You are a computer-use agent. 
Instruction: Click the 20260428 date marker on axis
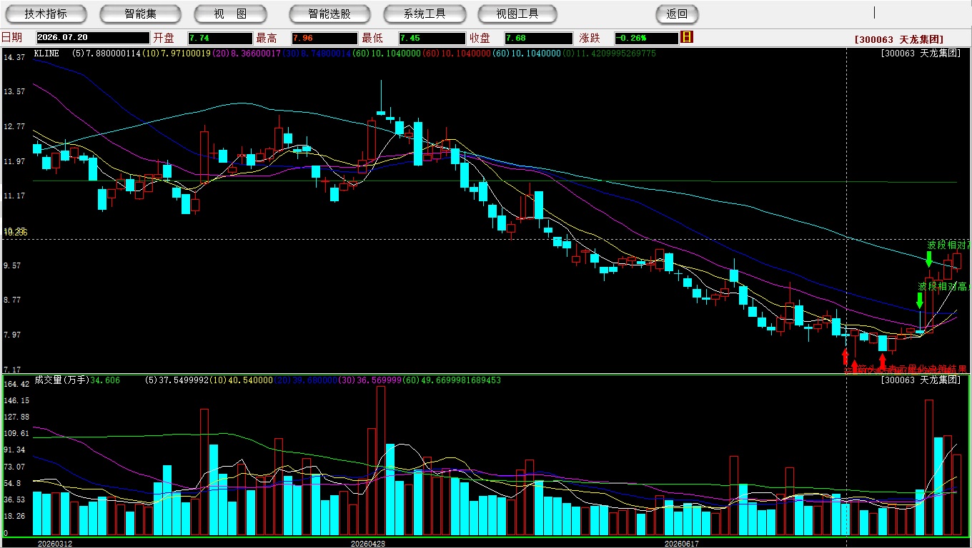point(367,544)
